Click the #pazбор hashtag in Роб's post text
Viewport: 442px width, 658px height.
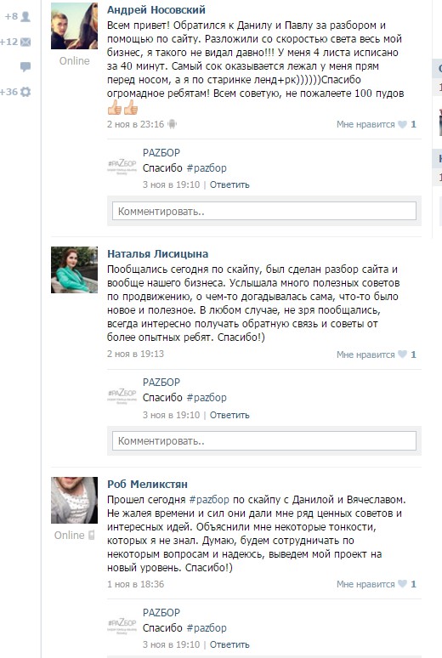(209, 500)
